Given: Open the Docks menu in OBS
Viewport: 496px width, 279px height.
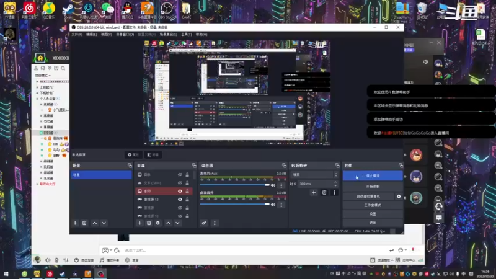Looking at the screenshot, I should pos(125,35).
